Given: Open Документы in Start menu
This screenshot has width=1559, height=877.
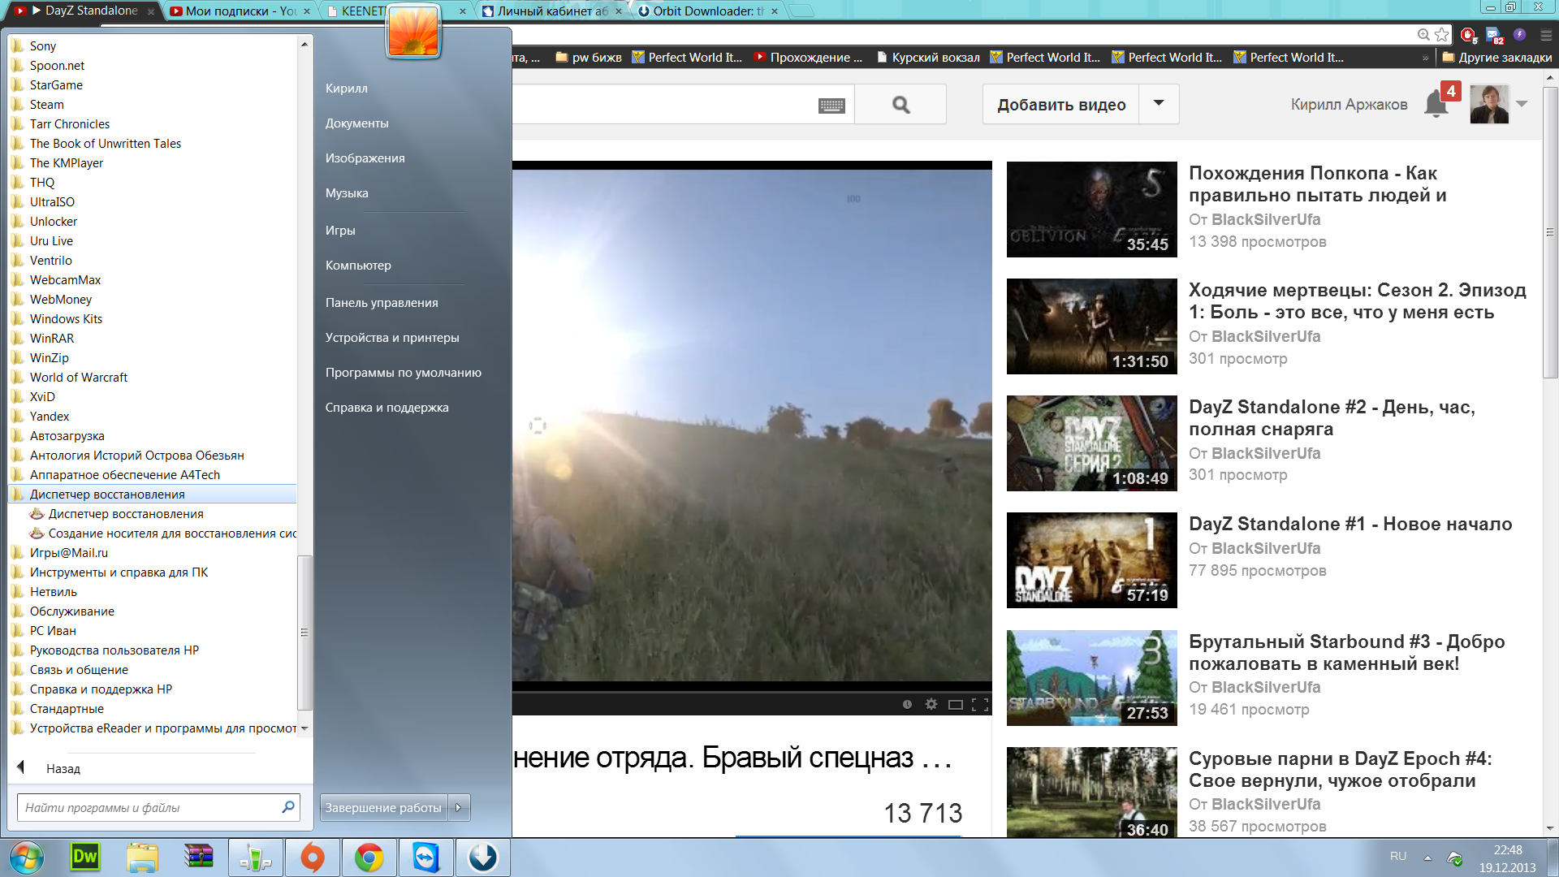Looking at the screenshot, I should coord(356,123).
